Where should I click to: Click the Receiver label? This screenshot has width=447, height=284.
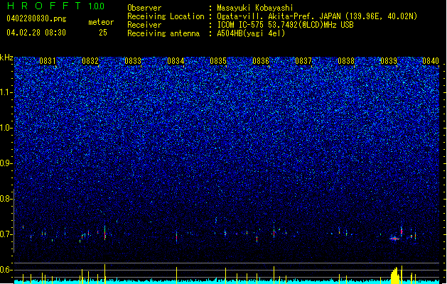pos(144,25)
